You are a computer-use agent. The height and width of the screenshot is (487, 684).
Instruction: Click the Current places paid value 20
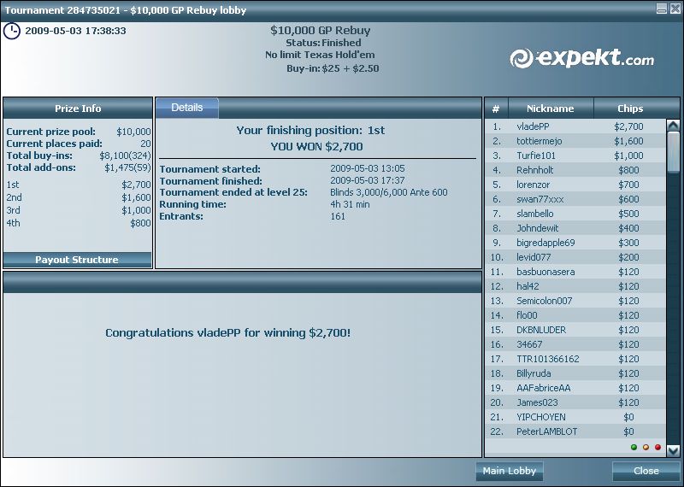(145, 144)
